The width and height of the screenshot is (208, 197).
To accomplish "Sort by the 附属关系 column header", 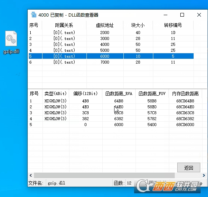I will click(64, 25).
